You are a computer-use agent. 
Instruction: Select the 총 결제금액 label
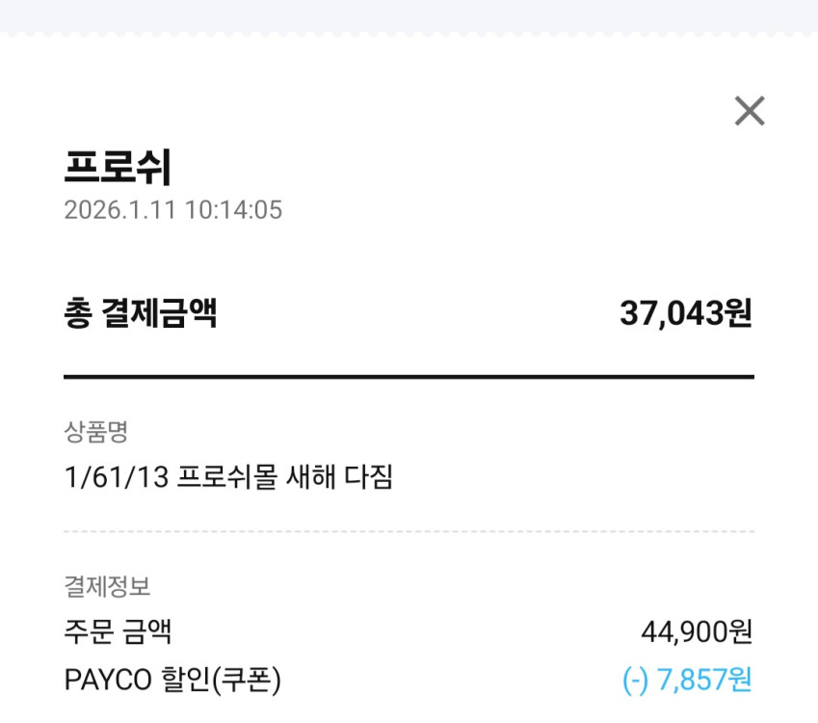140,313
